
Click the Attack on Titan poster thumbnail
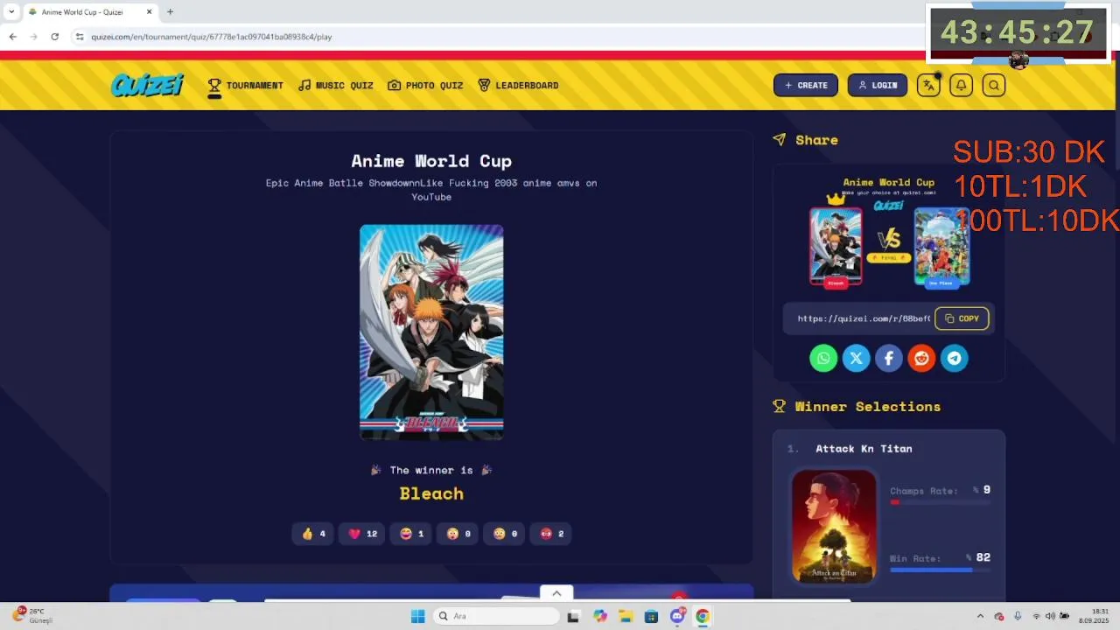tap(834, 527)
